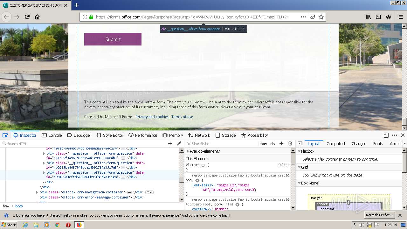Bookmark this page with the star
The width and height of the screenshot is (407, 229).
(x=321, y=17)
